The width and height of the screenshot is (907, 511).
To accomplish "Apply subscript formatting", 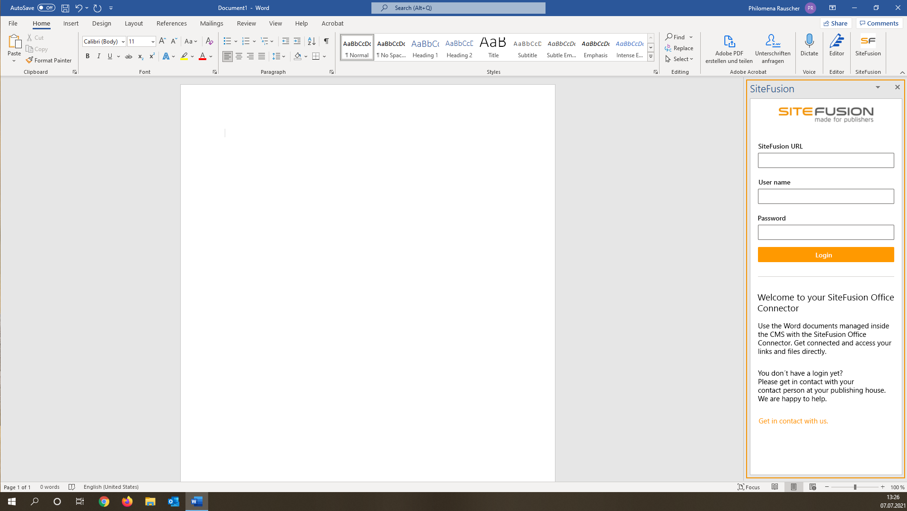I will (x=141, y=56).
